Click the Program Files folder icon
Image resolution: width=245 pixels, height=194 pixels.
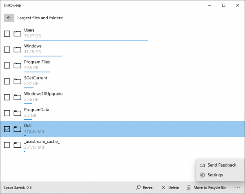coord(17,65)
